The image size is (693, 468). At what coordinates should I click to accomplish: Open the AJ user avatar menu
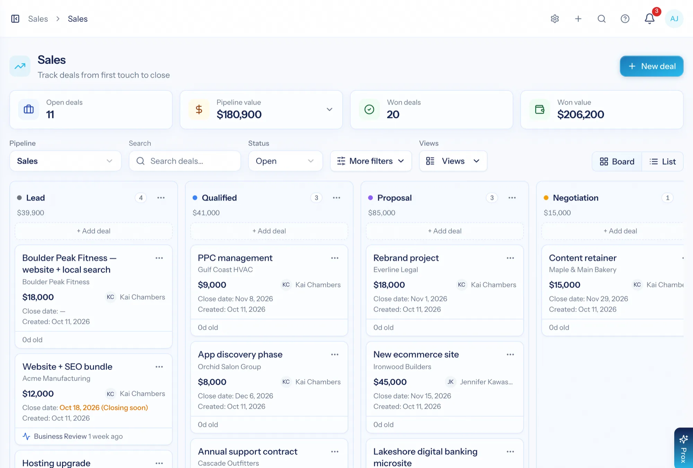(x=674, y=19)
